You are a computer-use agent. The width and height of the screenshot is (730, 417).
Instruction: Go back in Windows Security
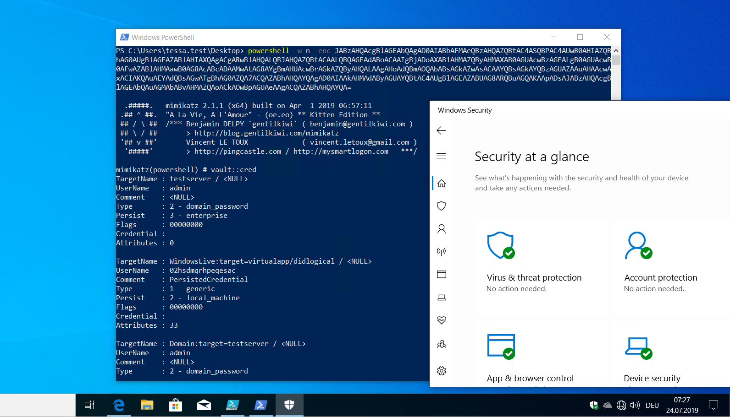(441, 130)
